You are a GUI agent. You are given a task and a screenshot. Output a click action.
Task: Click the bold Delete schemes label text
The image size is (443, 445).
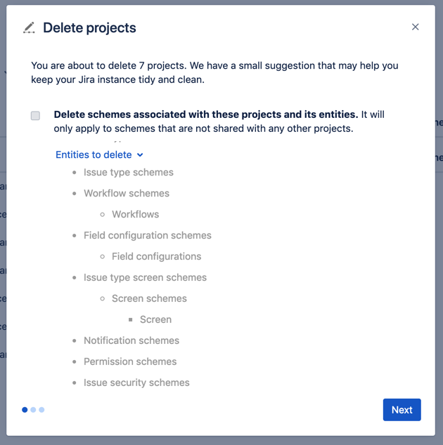tap(206, 114)
